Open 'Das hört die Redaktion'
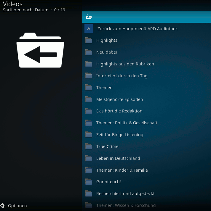The image size is (211, 211). [x=119, y=111]
